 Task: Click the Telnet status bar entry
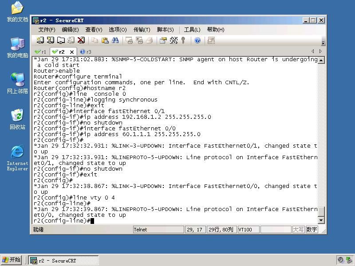[x=158, y=230]
